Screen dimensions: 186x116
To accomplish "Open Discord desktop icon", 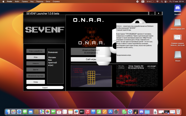I will 178,10.
